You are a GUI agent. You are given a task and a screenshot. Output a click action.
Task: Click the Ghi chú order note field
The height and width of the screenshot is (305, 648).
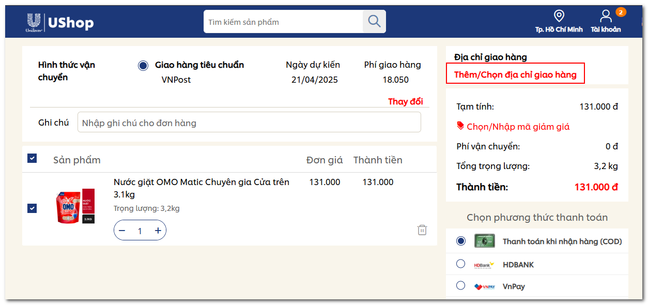249,123
